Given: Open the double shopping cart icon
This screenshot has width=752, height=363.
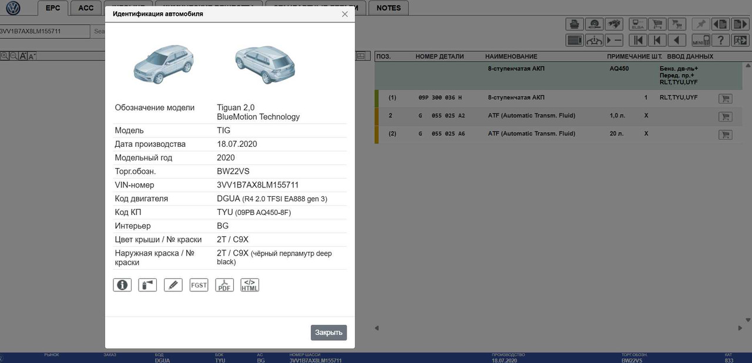Looking at the screenshot, I should pyautogui.click(x=677, y=24).
